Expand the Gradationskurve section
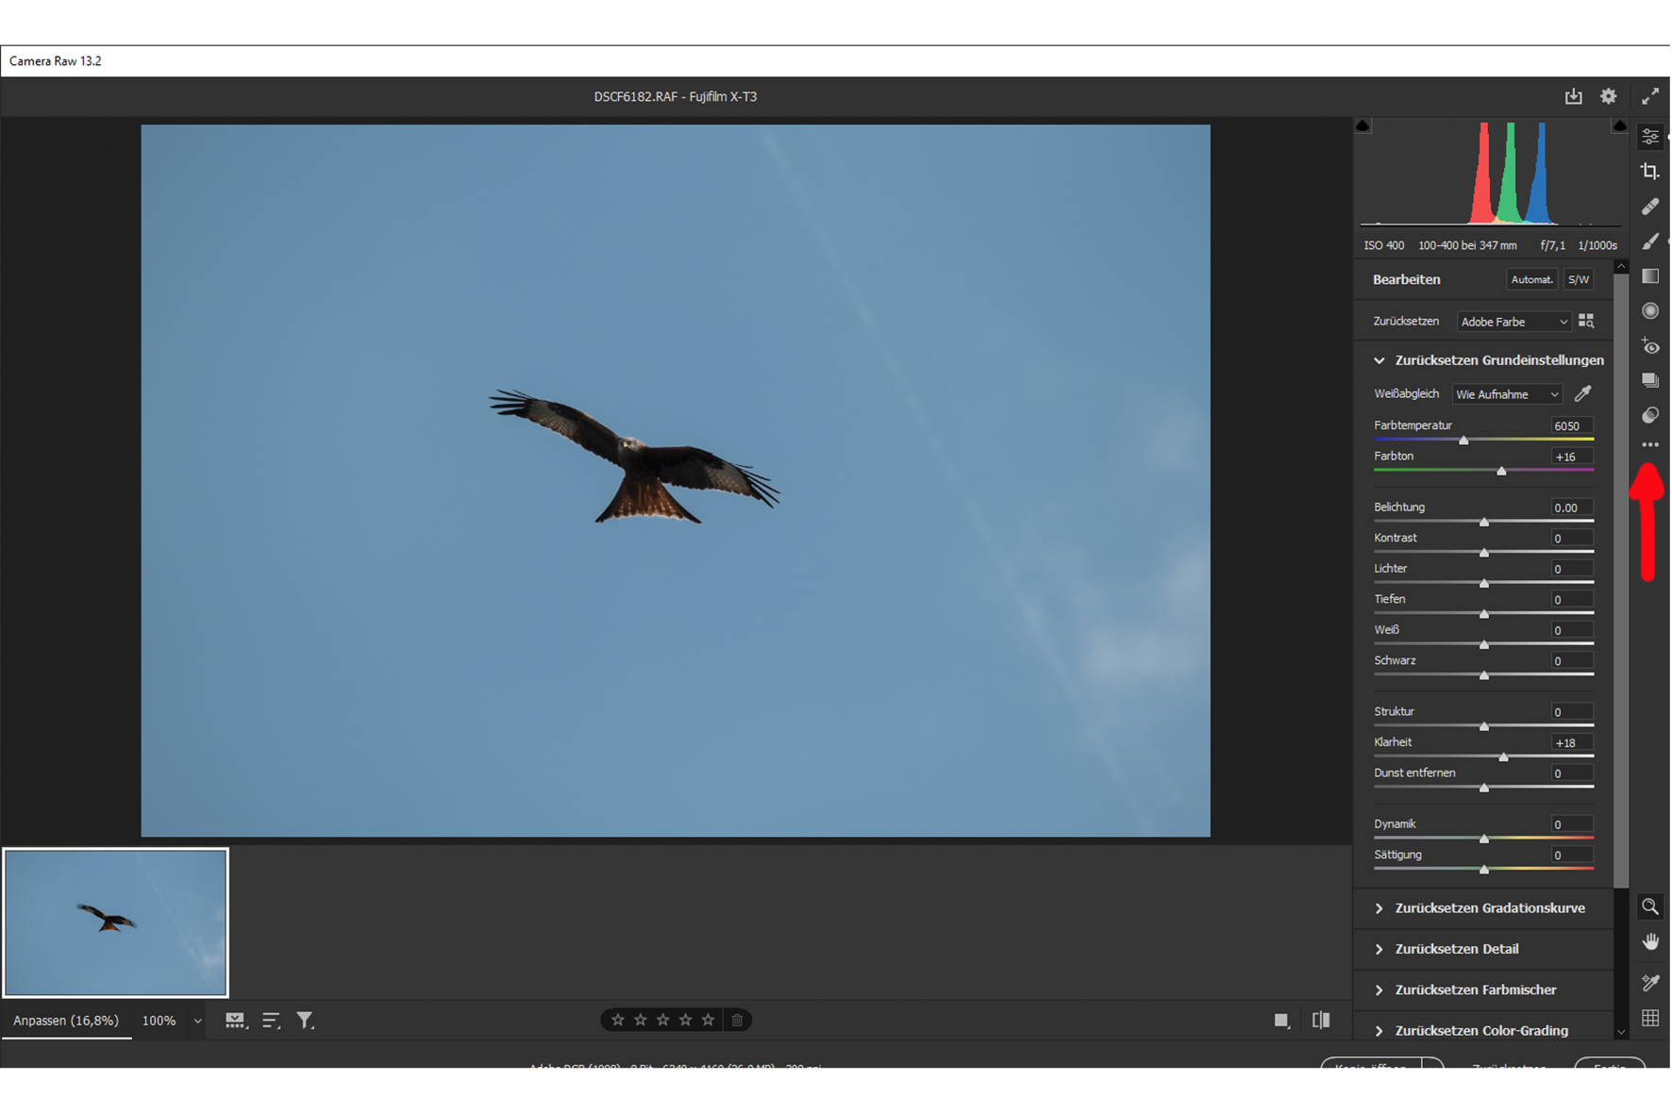The width and height of the screenshot is (1672, 1114). pos(1489,907)
